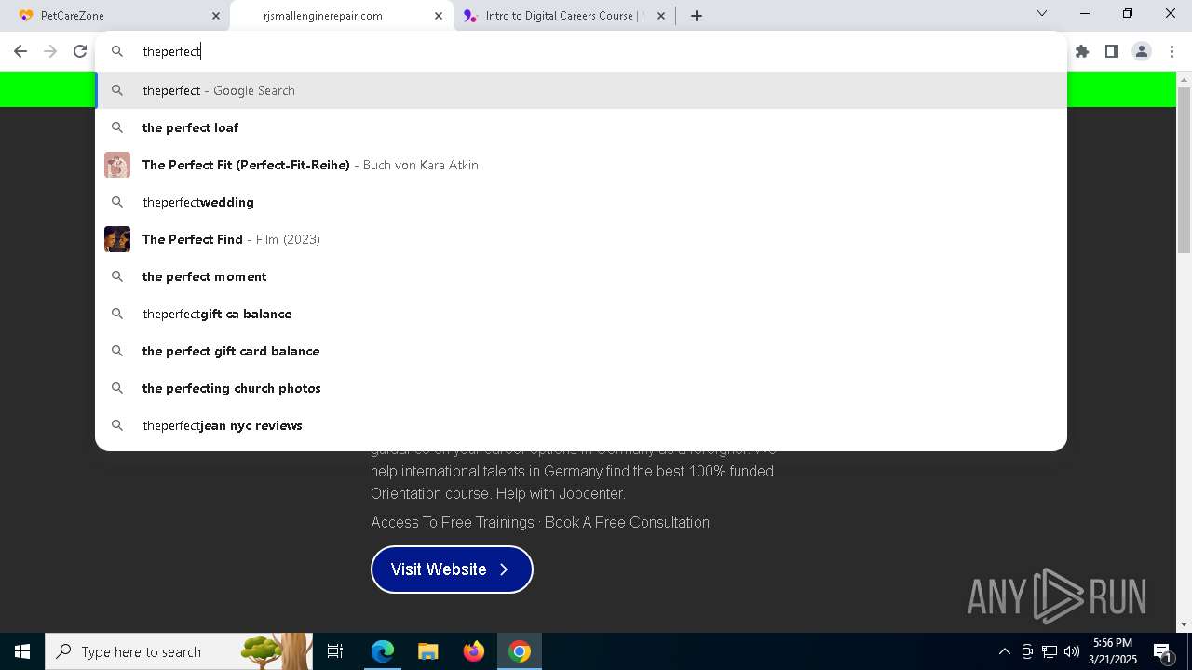
Task: Open File Explorer from the taskbar
Action: [428, 651]
